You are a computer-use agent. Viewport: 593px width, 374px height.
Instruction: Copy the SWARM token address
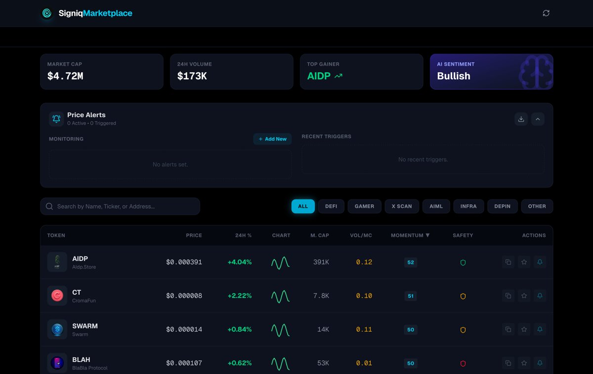coord(508,329)
